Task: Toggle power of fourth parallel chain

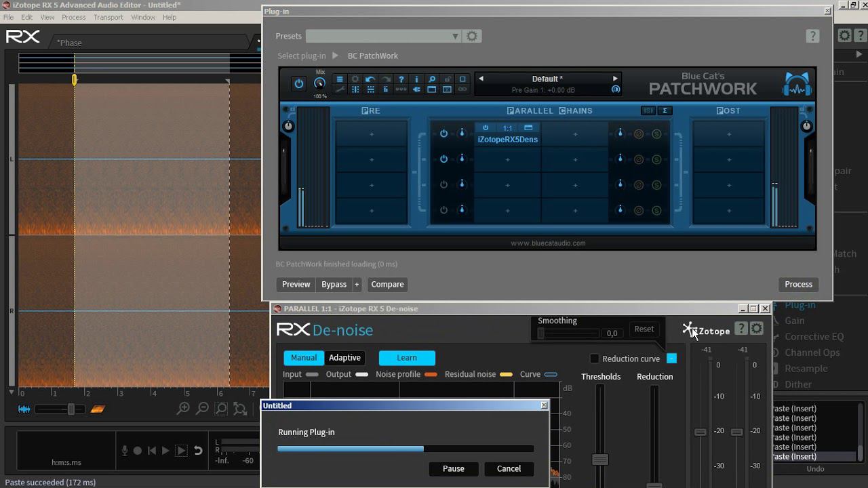Action: coord(443,210)
